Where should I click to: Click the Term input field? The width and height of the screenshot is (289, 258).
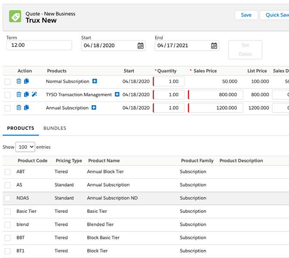coord(39,46)
